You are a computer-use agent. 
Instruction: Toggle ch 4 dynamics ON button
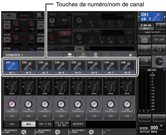[x=61, y=116]
